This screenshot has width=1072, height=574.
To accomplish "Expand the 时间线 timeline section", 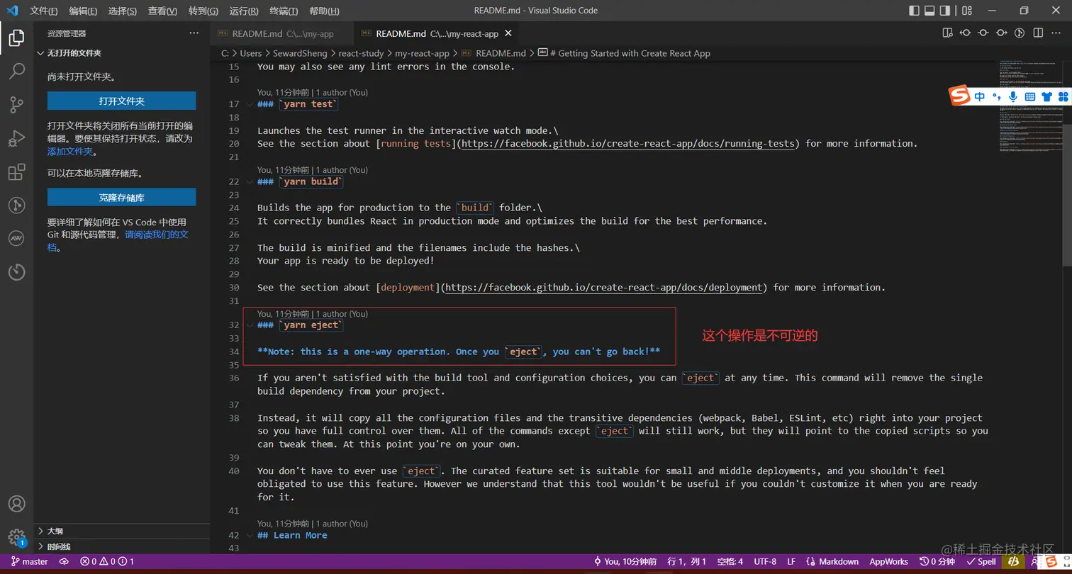I will (x=122, y=546).
